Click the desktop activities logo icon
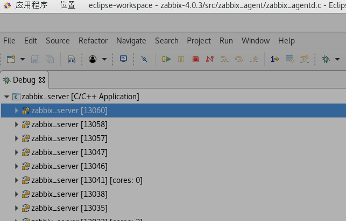Viewport: 346px width, 221px height. tap(8, 5)
